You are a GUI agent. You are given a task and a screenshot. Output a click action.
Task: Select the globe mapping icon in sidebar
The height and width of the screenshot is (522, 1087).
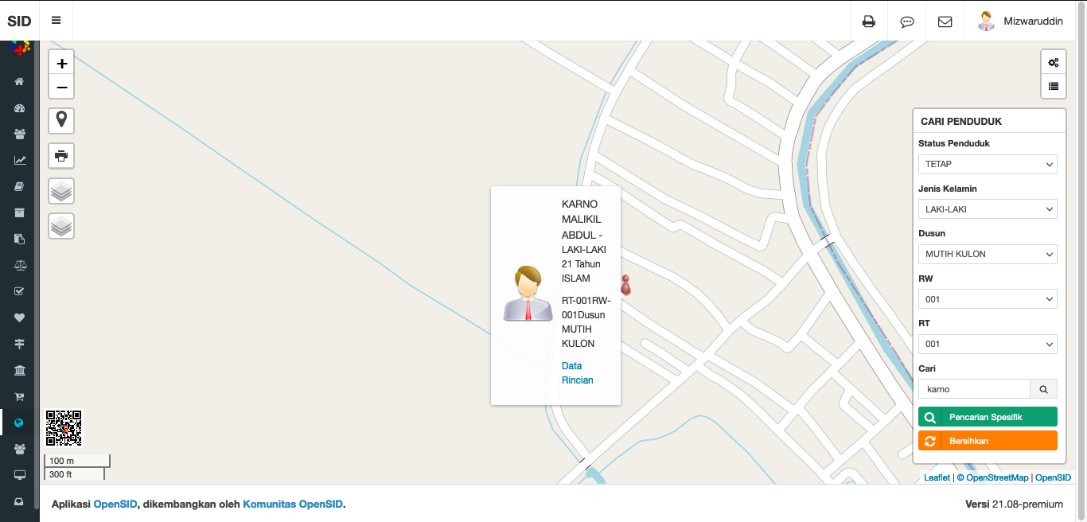click(x=20, y=423)
